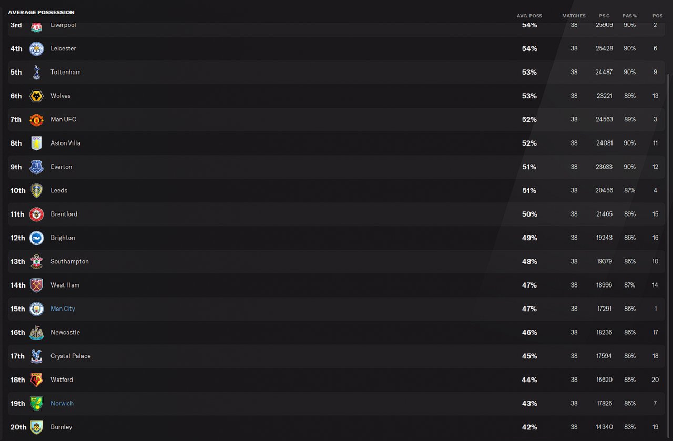The width and height of the screenshot is (673, 441).
Task: Open the Norwich team link
Action: [62, 403]
